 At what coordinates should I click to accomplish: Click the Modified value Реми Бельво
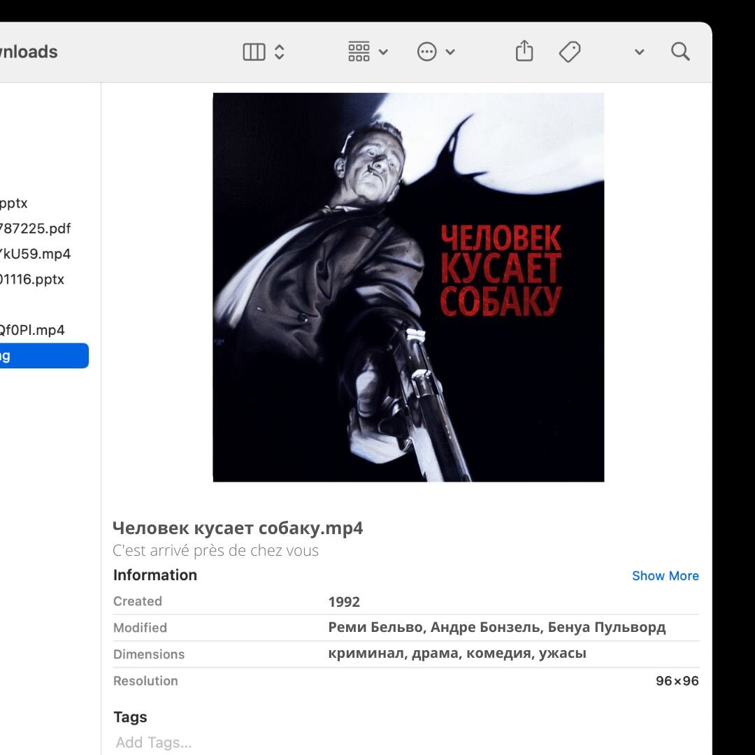pos(497,627)
